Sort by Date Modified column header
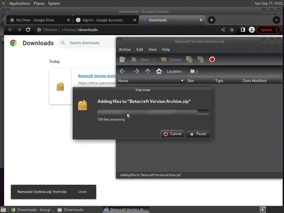The height and width of the screenshot is (213, 284). (262, 81)
